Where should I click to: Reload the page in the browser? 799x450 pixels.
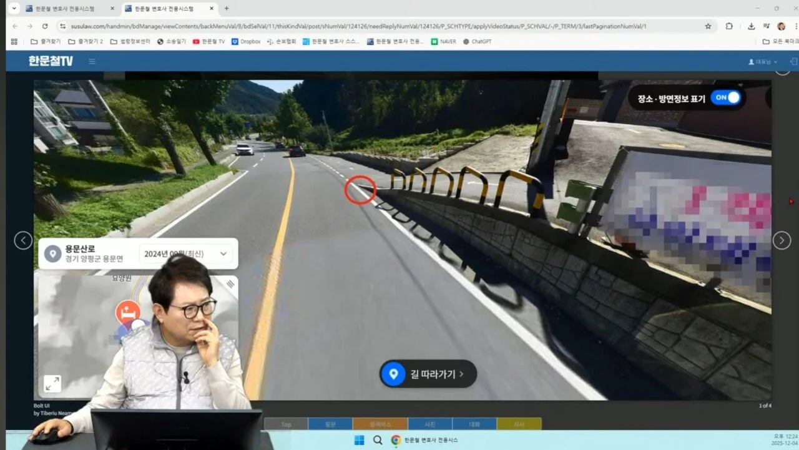45,26
